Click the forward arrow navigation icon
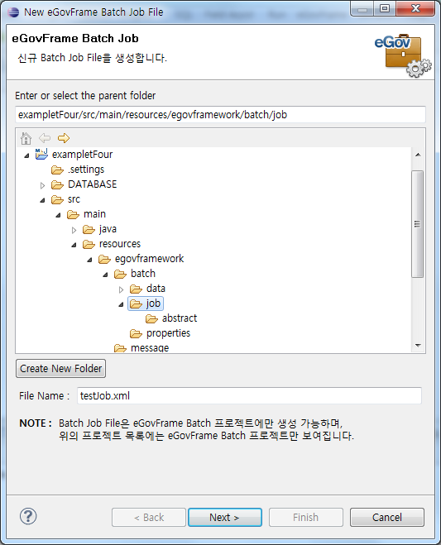 click(64, 138)
